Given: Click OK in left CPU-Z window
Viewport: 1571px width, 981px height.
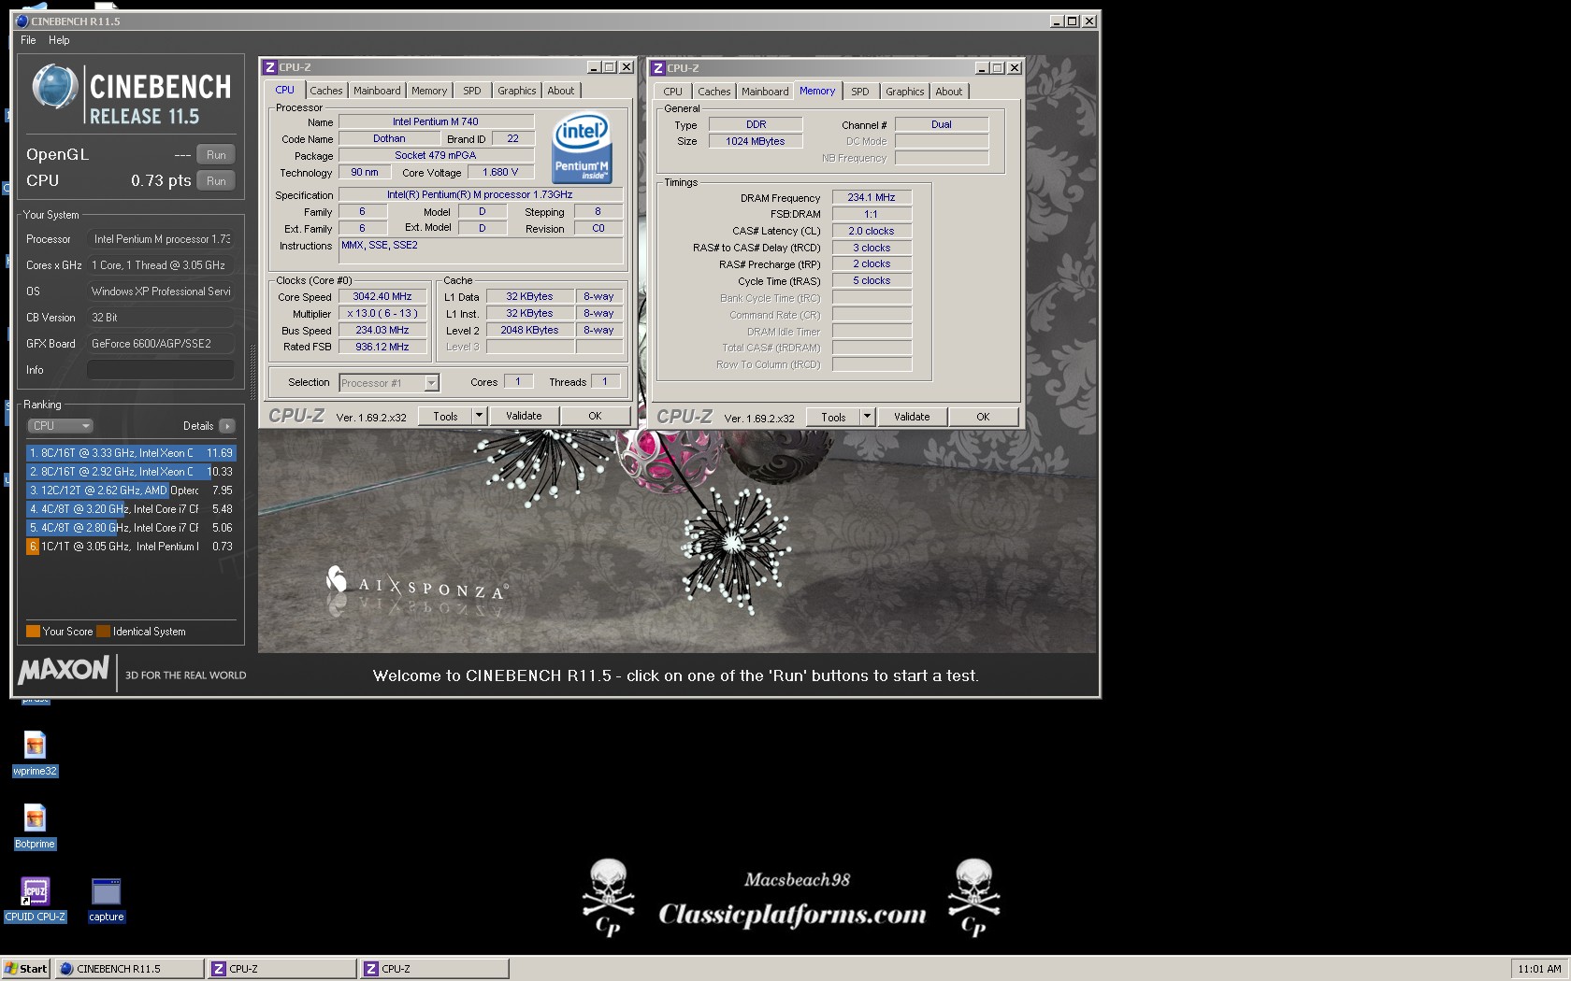Looking at the screenshot, I should point(595,416).
